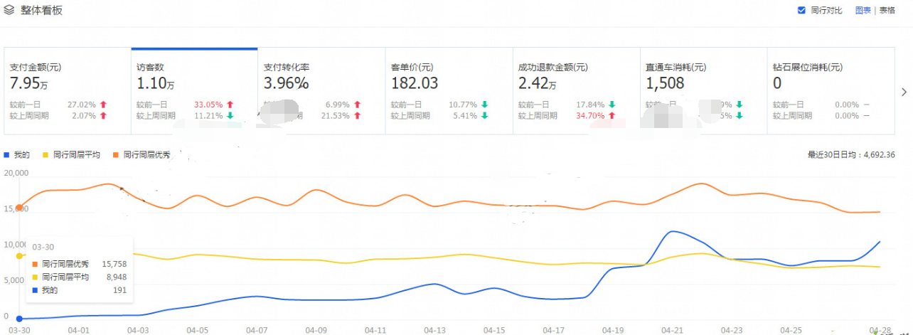This screenshot has width=913, height=335.
Task: Toggle 我的 legend series visibility
Action: (17, 154)
